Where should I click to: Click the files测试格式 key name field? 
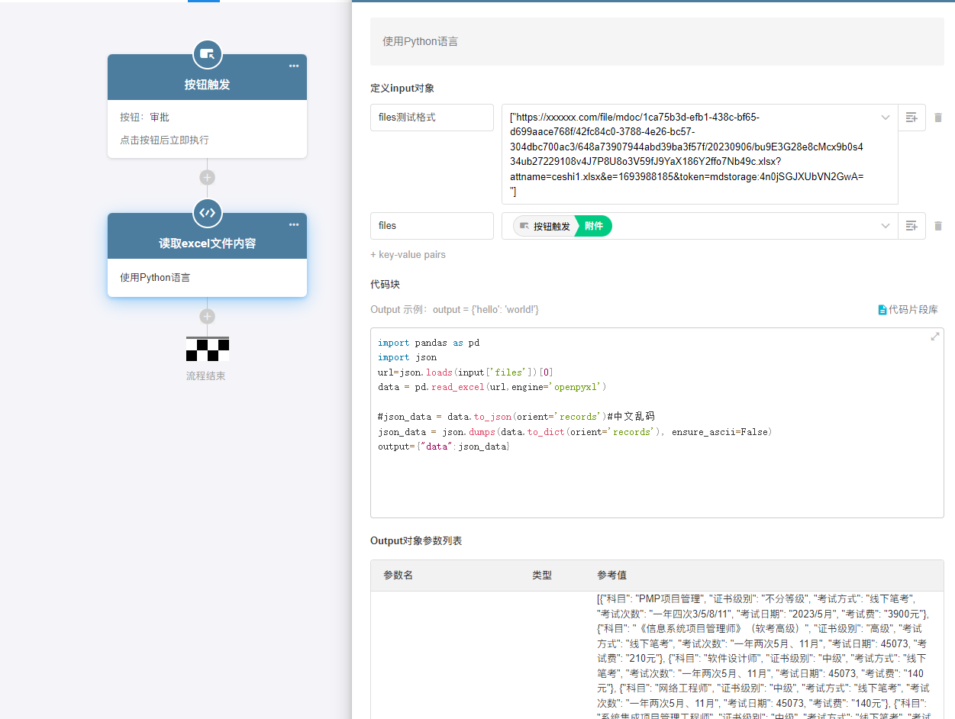[x=431, y=118]
